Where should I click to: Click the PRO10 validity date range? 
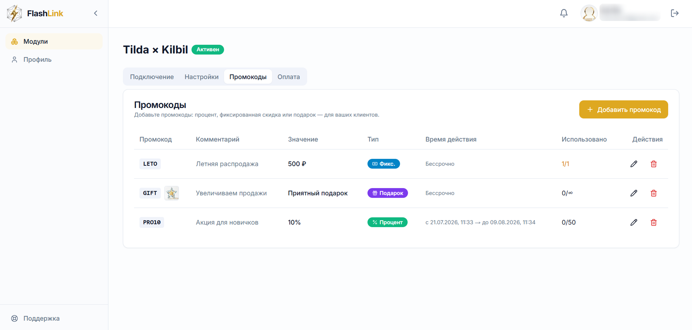tap(480, 222)
